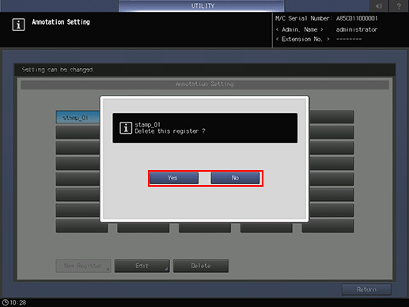Click the Return button

click(366, 290)
